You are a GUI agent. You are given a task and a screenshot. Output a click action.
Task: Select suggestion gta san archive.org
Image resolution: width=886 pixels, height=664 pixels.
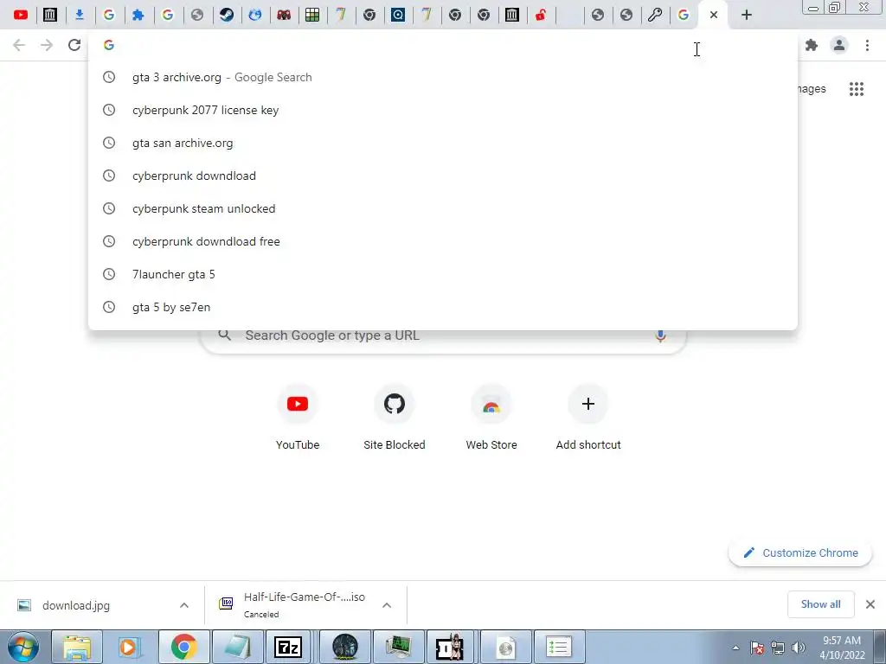[x=442, y=143]
